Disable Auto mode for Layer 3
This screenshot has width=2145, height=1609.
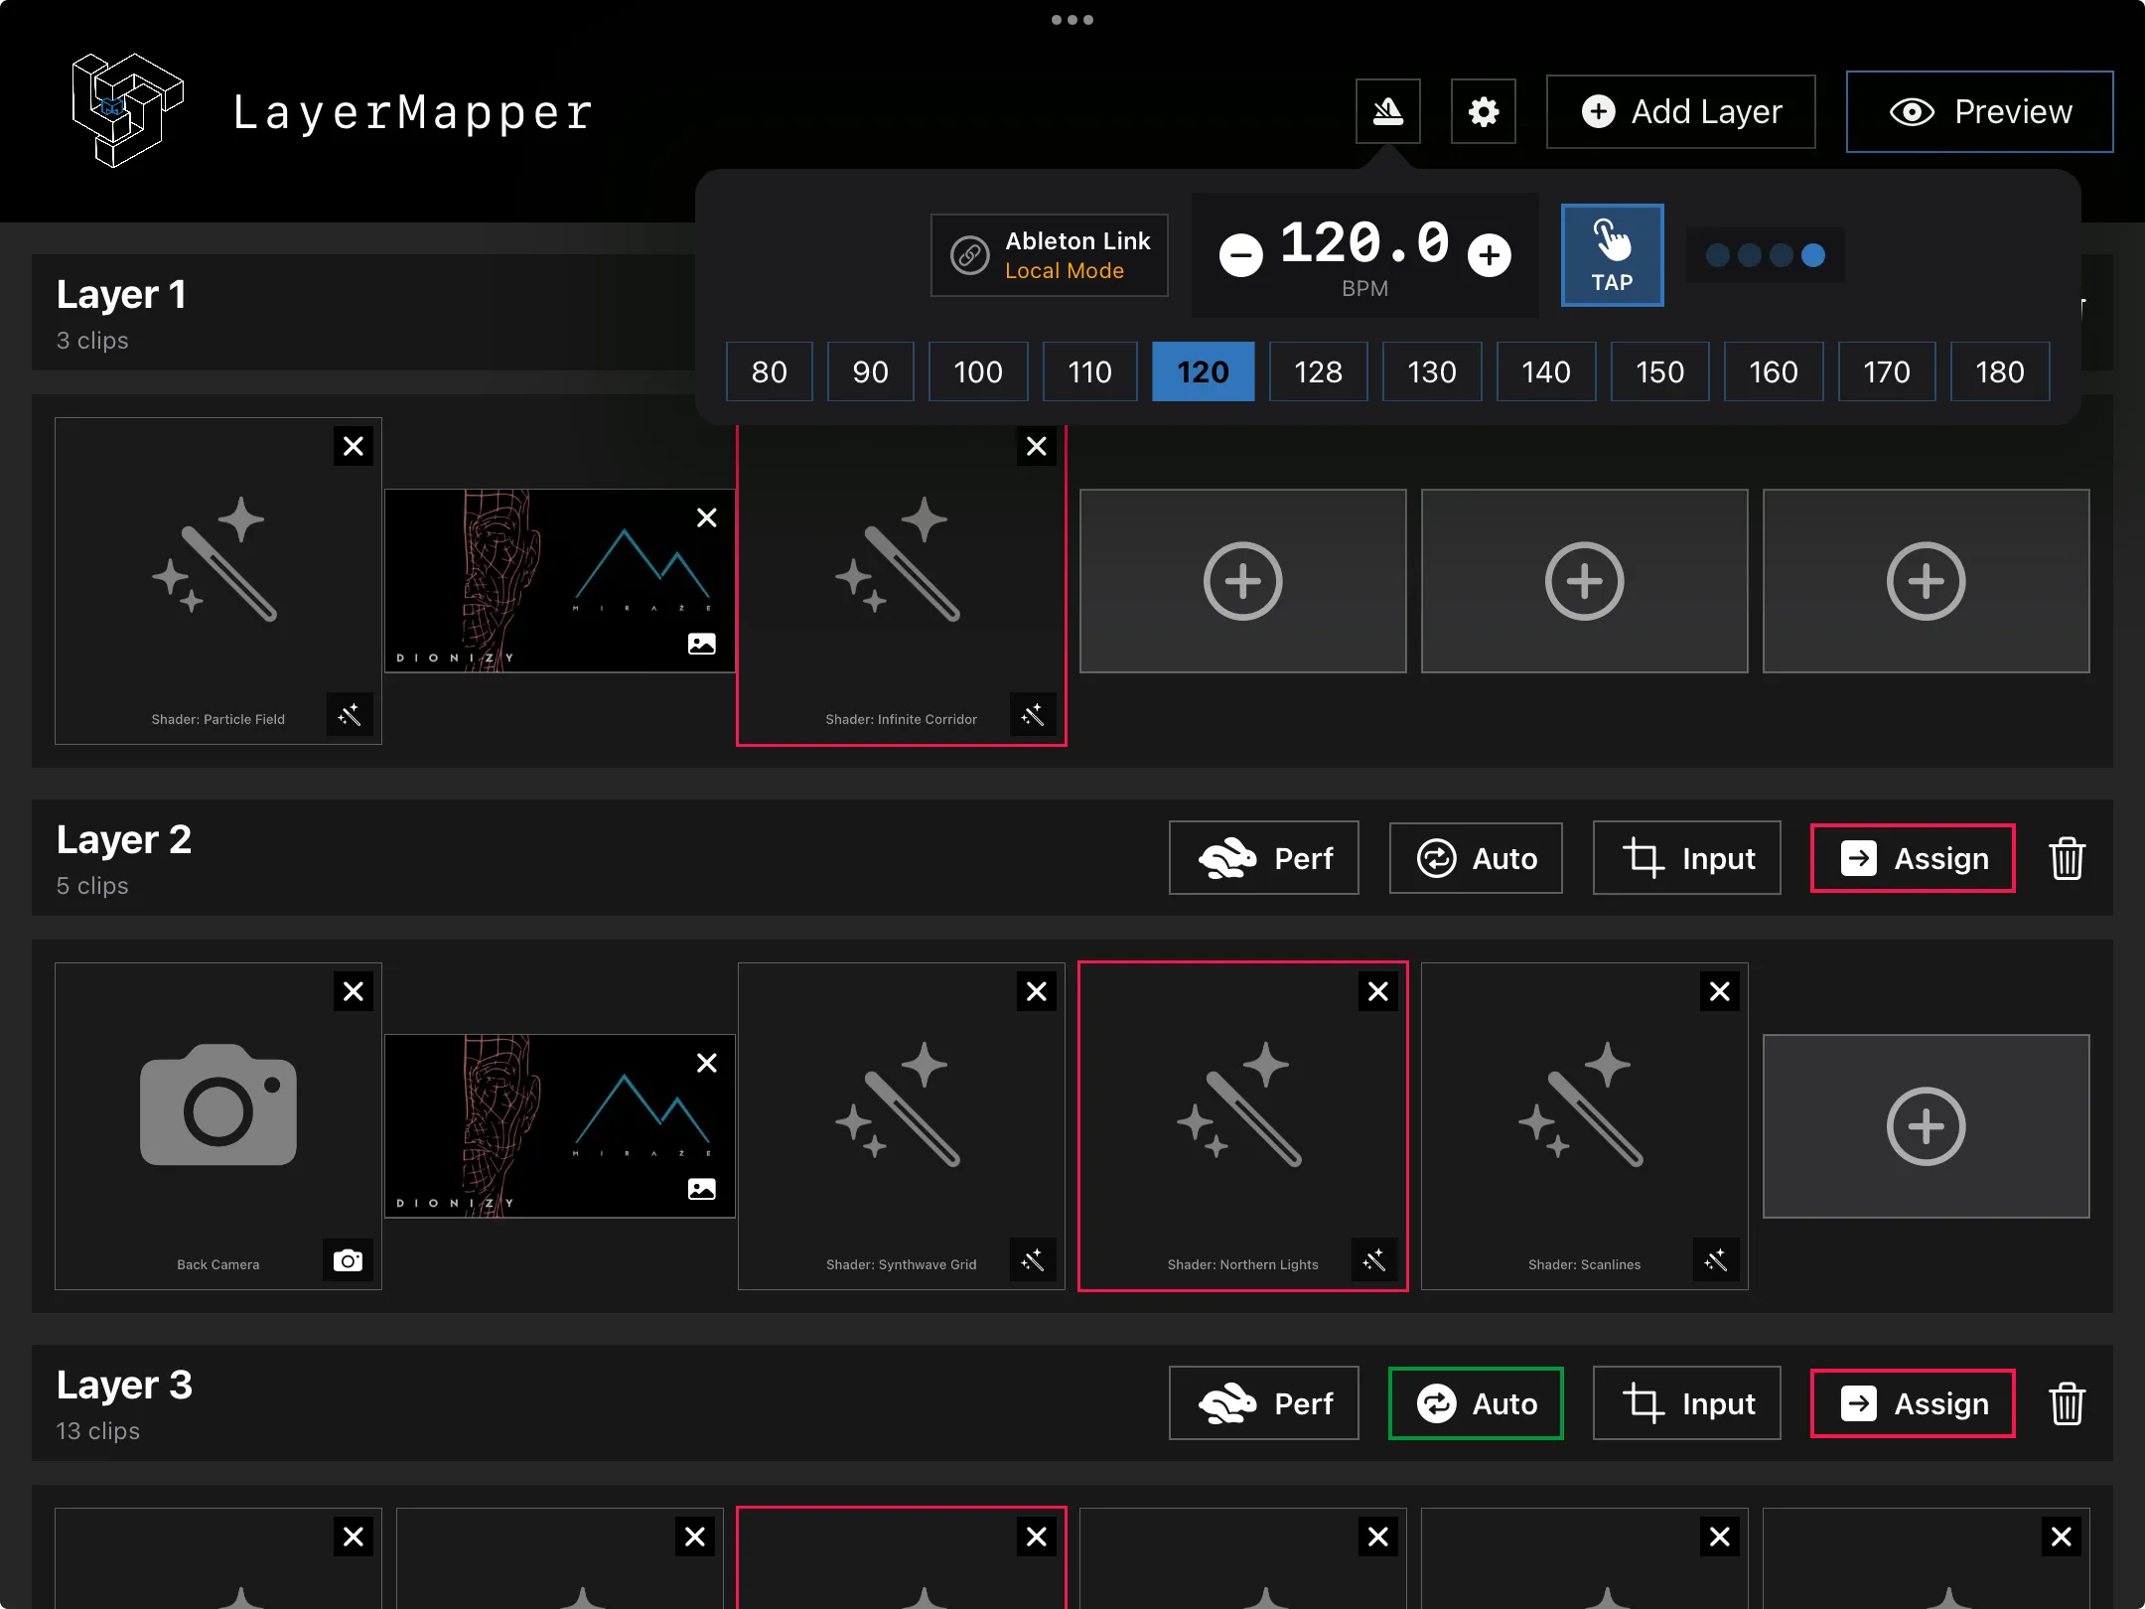pyautogui.click(x=1476, y=1403)
